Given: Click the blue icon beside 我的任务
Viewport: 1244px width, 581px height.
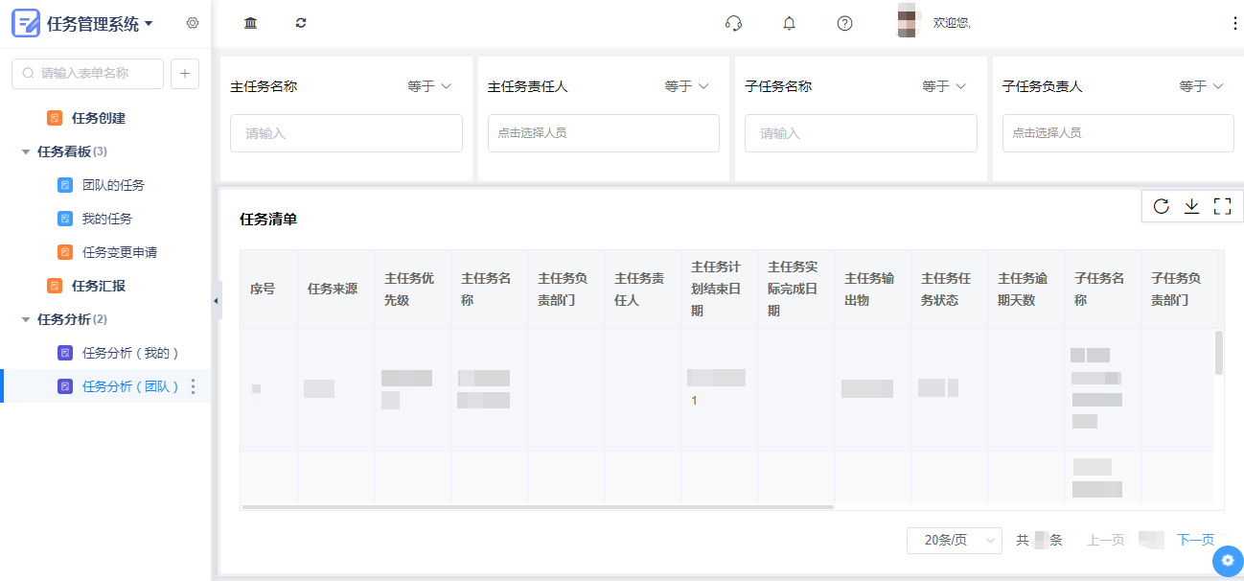Looking at the screenshot, I should tap(65, 219).
